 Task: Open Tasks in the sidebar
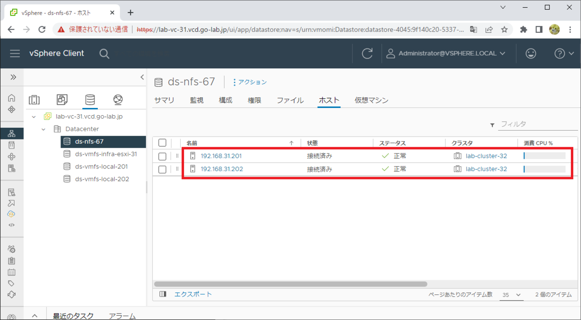[12, 261]
